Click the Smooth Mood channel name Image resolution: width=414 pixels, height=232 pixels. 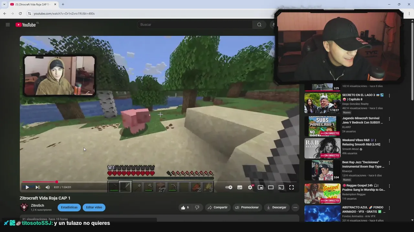(x=350, y=149)
